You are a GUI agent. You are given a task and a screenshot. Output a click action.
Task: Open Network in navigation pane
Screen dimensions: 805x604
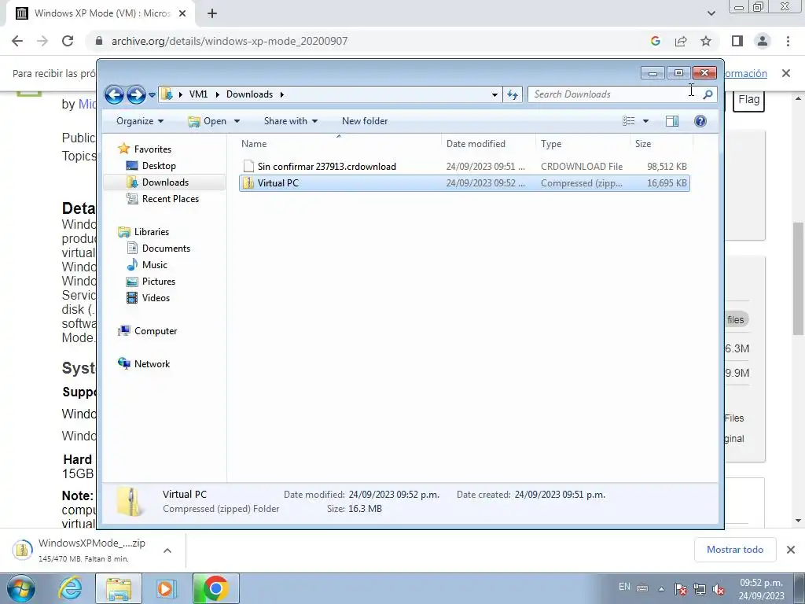152,364
